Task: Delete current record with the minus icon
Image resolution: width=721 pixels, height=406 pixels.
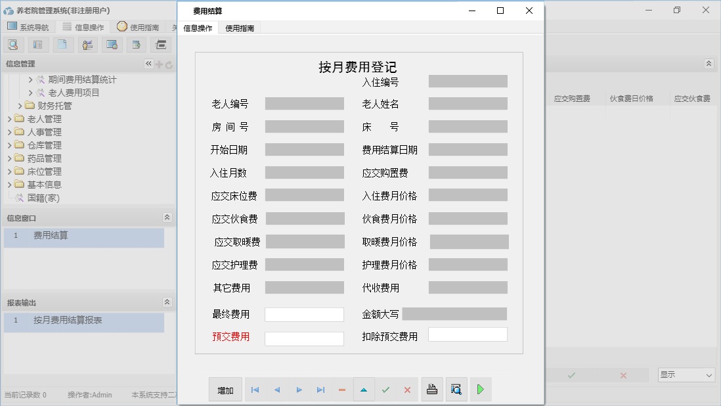Action: coord(341,389)
